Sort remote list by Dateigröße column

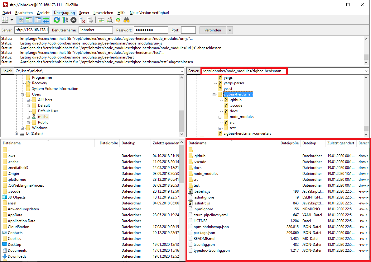click(289, 143)
